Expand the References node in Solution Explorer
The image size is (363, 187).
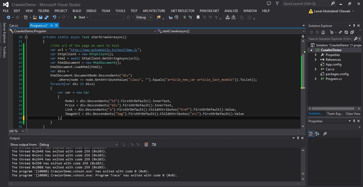point(316,60)
